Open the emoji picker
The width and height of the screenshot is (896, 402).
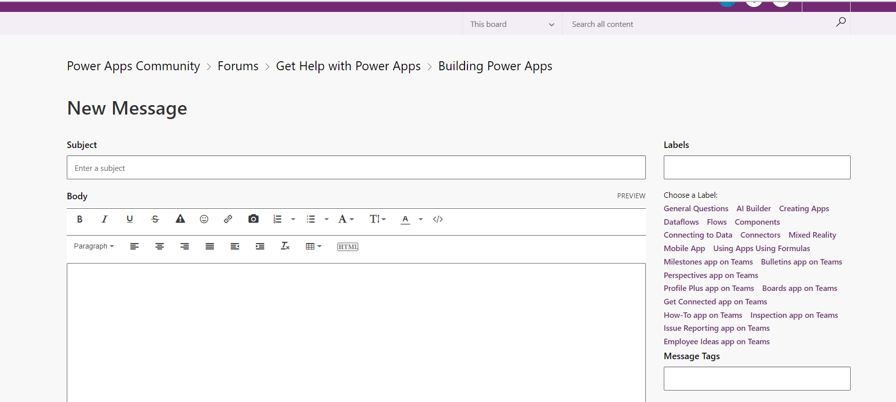point(204,219)
